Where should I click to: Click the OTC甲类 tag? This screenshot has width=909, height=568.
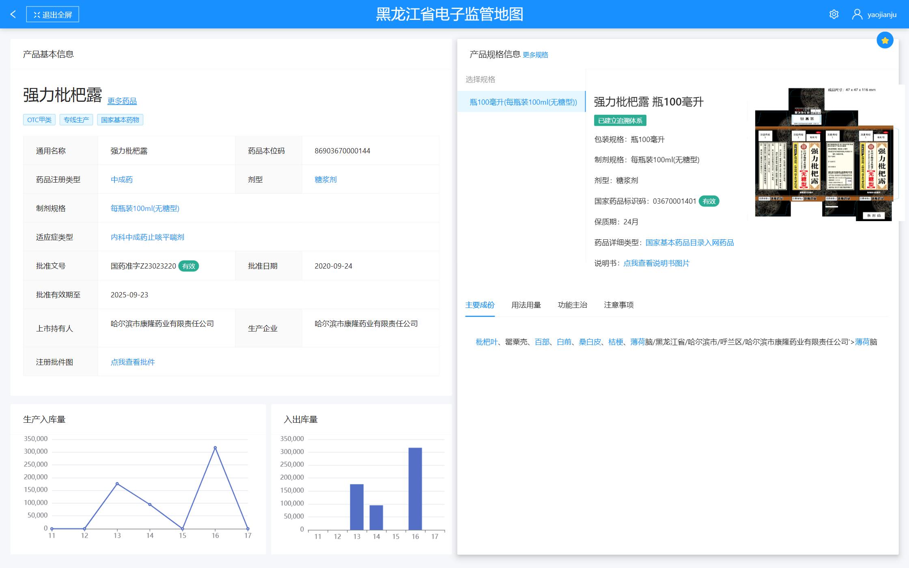(39, 120)
